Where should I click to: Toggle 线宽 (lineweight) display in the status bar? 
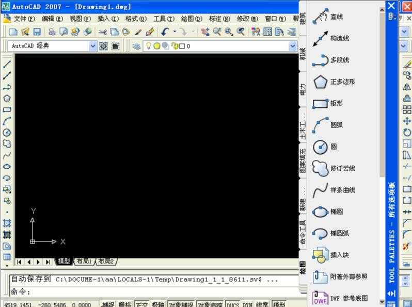[262, 304]
